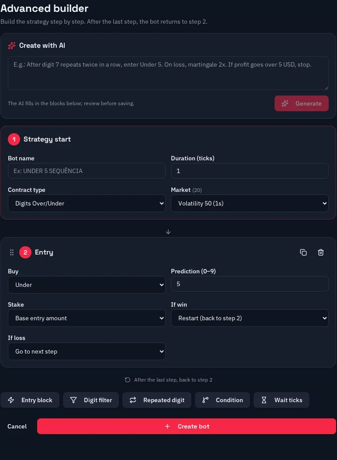Open the If loss dropdown

(87, 351)
